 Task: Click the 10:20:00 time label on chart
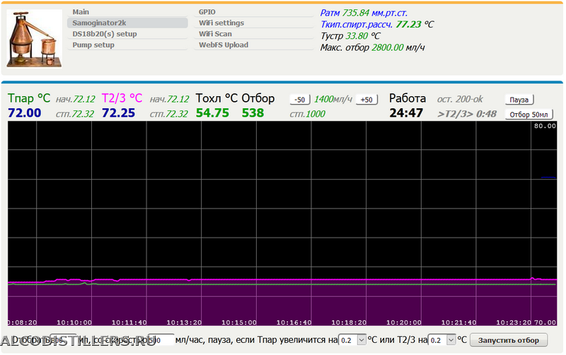point(404,322)
